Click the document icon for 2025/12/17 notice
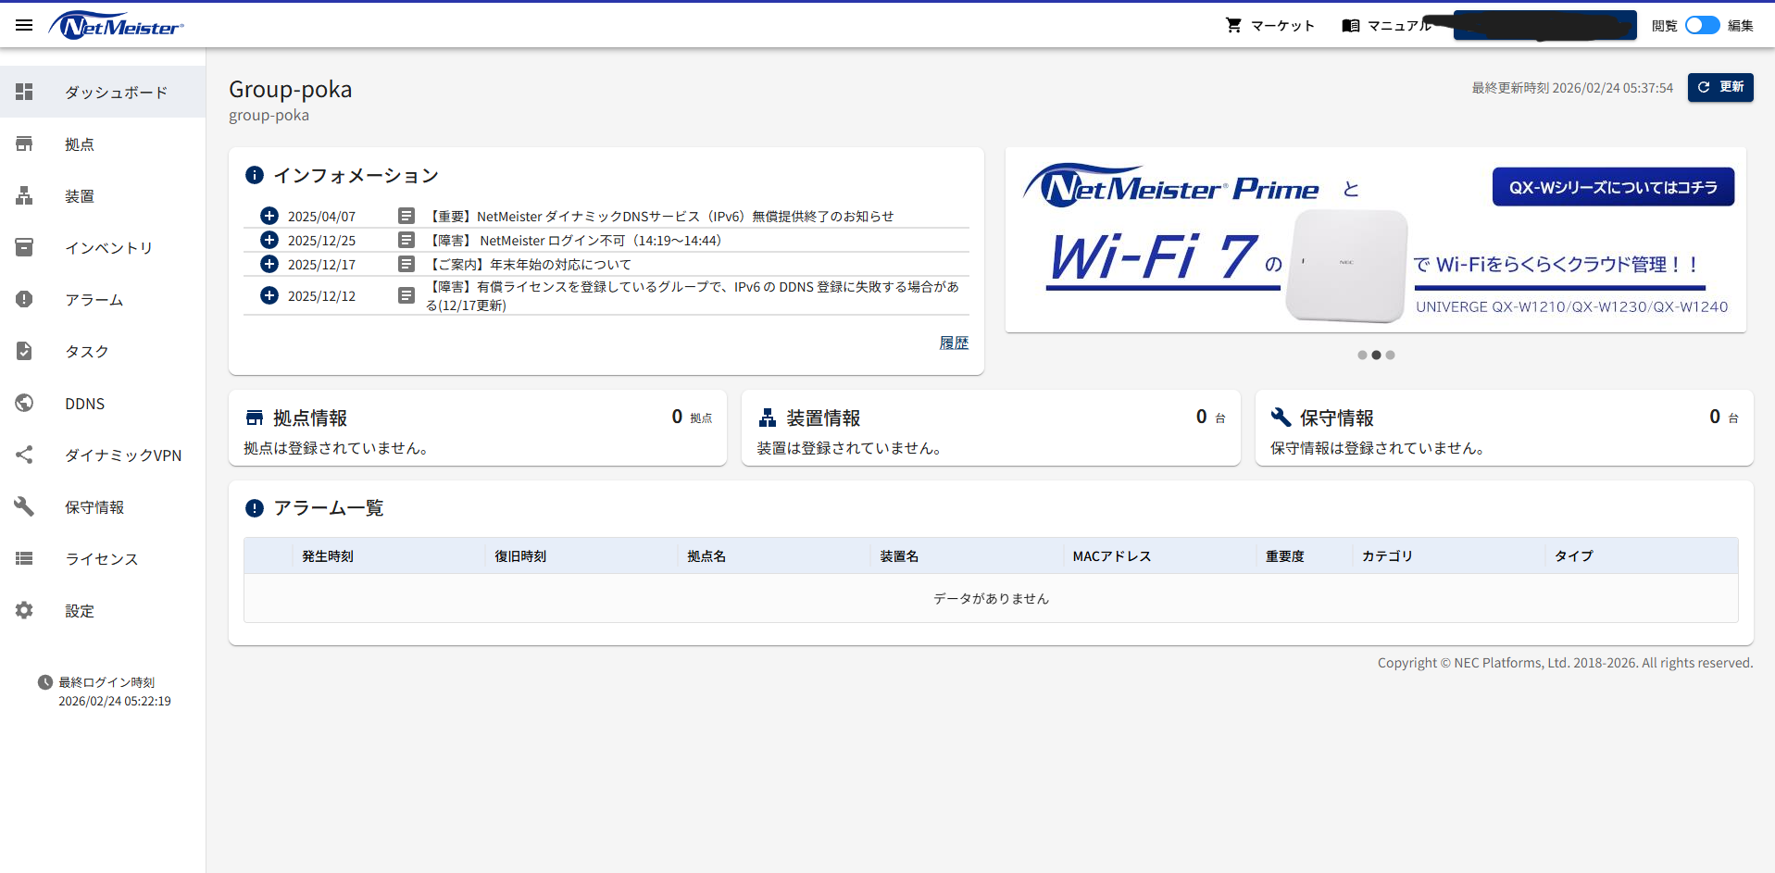The height and width of the screenshot is (873, 1775). (x=406, y=264)
